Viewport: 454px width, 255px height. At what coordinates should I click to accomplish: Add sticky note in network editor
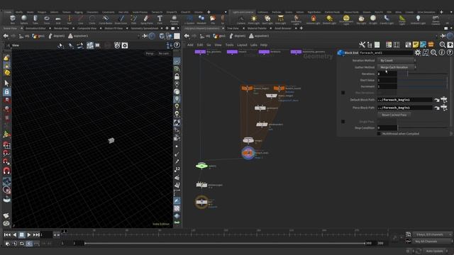click(x=416, y=45)
